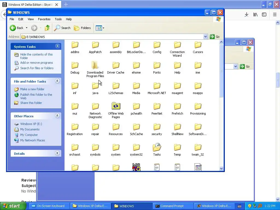The image size is (280, 210).
Task: Click Search for files or folders
Action: pyautogui.click(x=37, y=68)
